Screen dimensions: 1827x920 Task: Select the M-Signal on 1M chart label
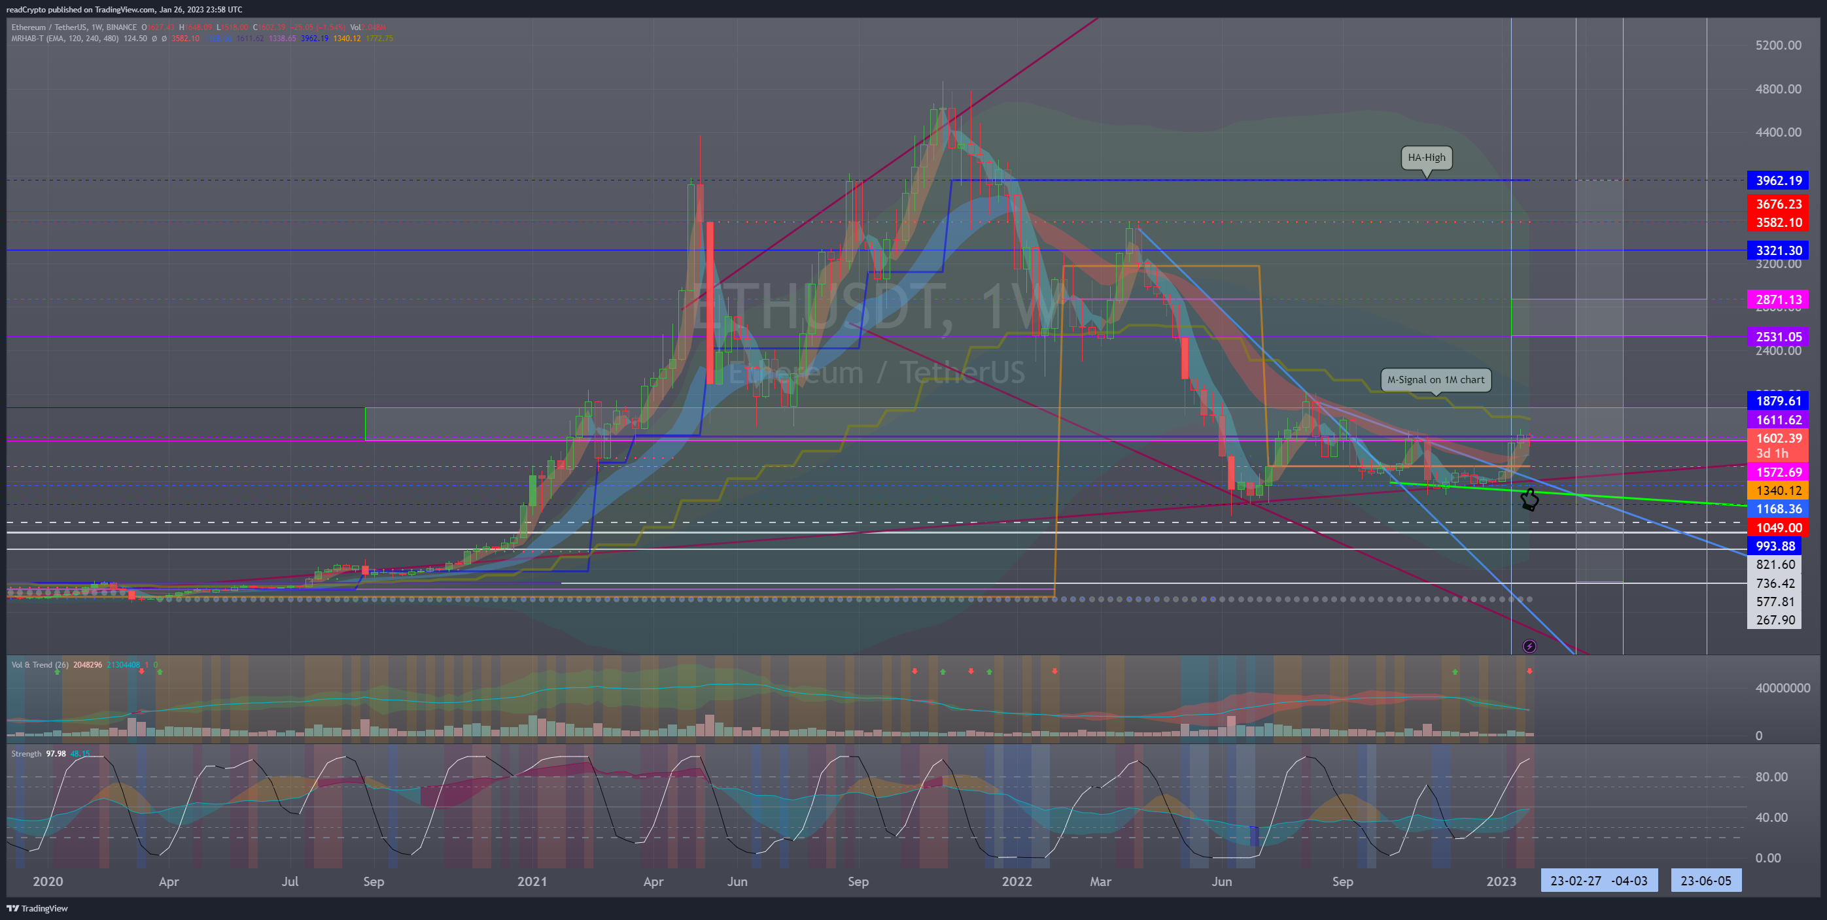click(1435, 380)
